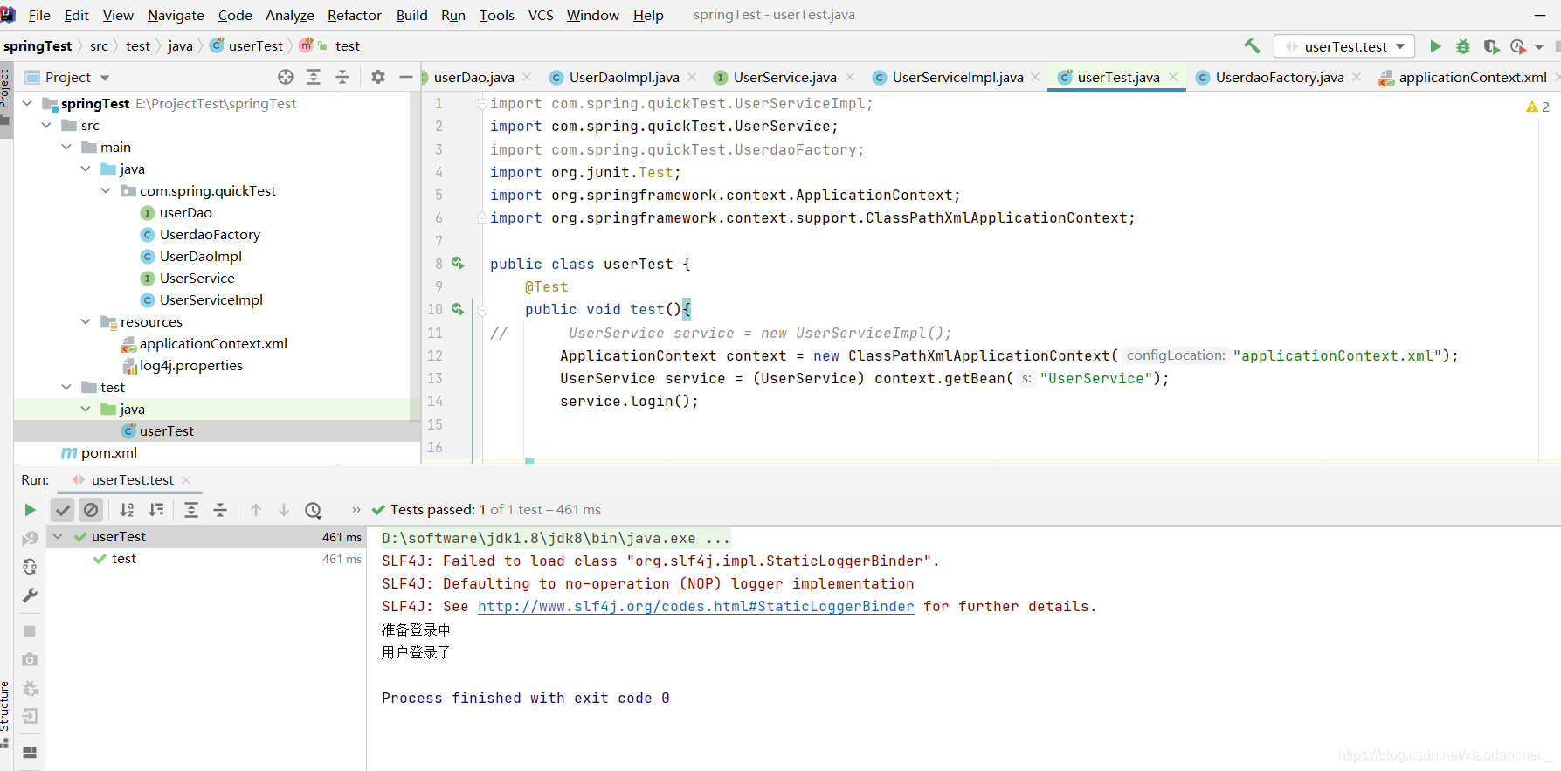This screenshot has height=771, width=1561.
Task: Select pom.xml in the project tree
Action: pyautogui.click(x=108, y=453)
